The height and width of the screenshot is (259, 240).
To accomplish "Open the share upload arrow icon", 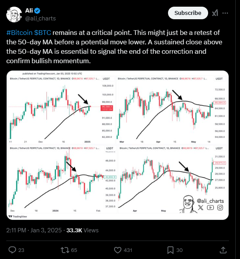I will (223, 250).
